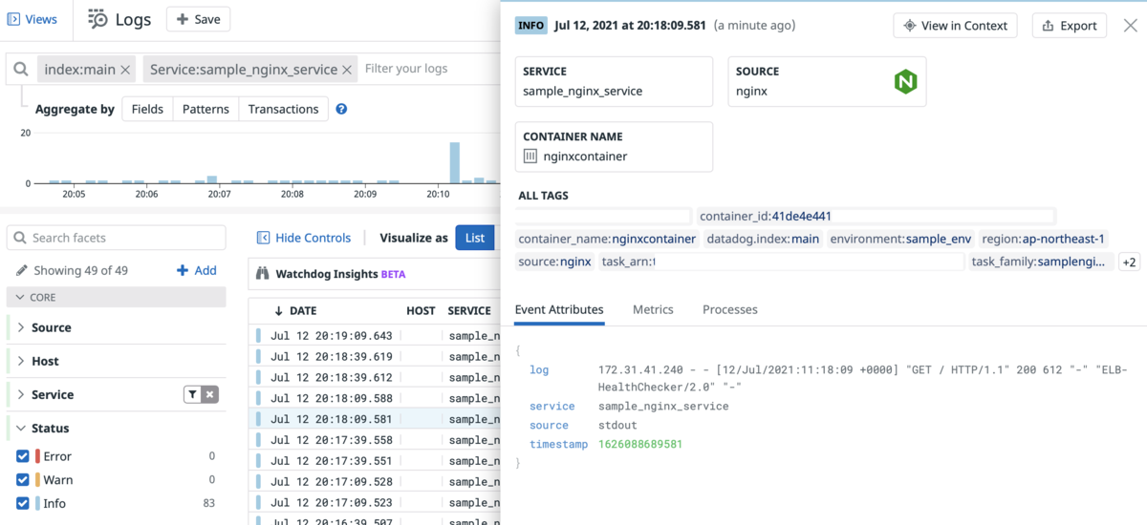The height and width of the screenshot is (525, 1147).
Task: Toggle the Error status checkbox
Action: pyautogui.click(x=23, y=456)
